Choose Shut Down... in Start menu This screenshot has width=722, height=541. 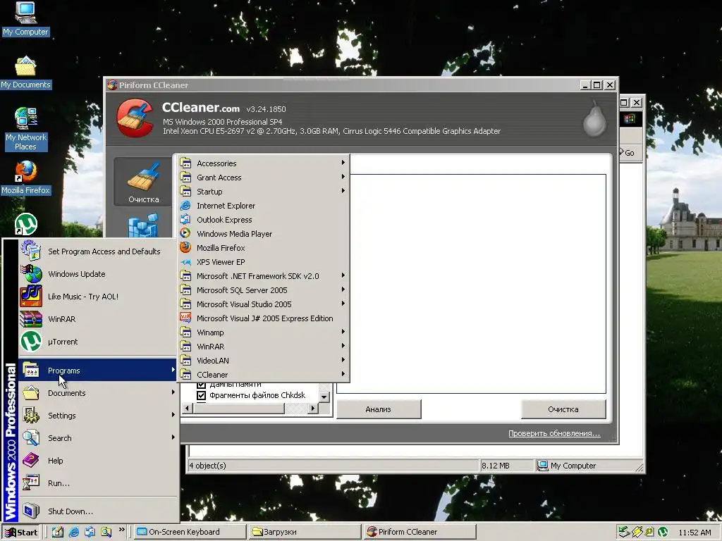click(97, 511)
